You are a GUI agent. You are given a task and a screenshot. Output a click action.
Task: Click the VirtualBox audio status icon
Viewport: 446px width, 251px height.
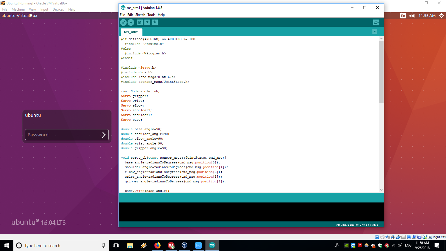tap(387, 237)
